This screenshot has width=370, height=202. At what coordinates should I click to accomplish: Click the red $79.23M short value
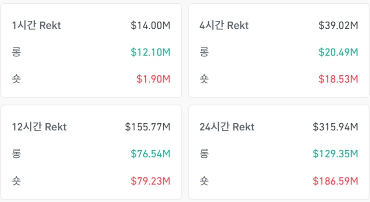[x=150, y=180]
